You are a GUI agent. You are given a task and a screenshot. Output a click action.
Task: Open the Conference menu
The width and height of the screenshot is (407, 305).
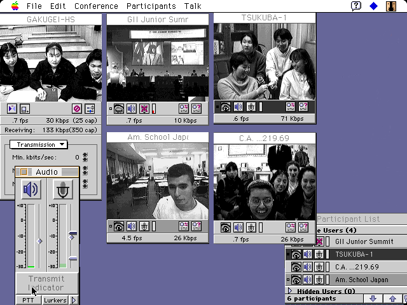coord(96,6)
